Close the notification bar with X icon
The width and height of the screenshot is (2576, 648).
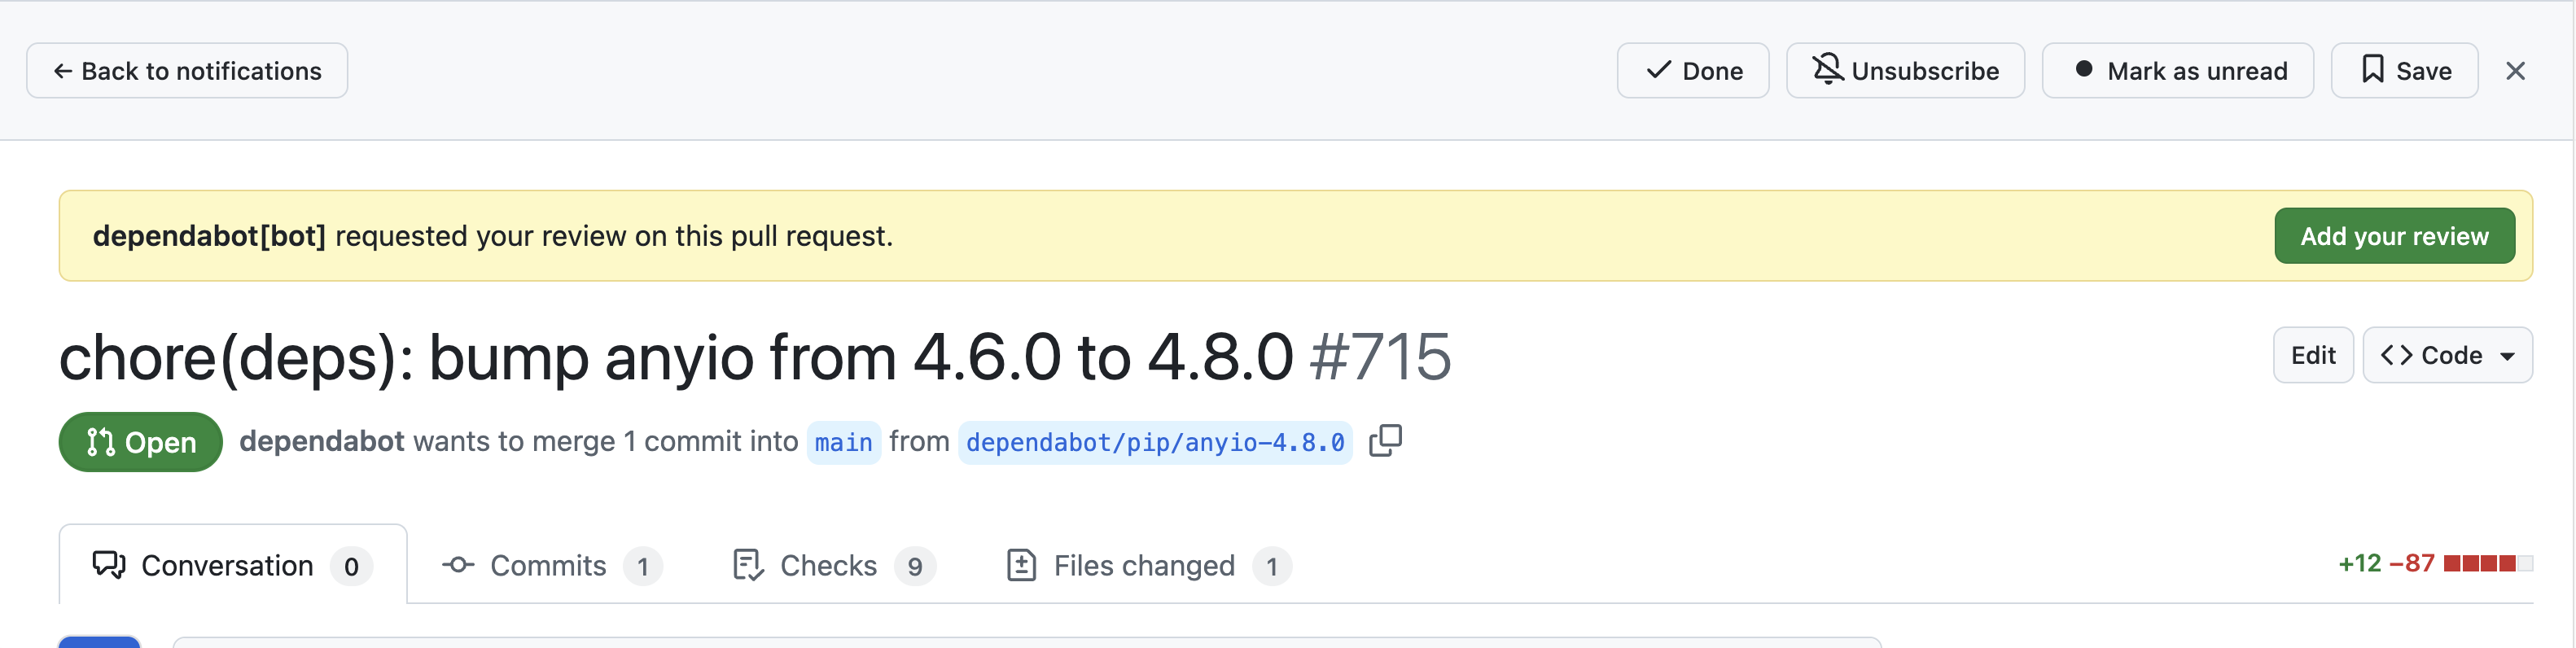pyautogui.click(x=2515, y=71)
